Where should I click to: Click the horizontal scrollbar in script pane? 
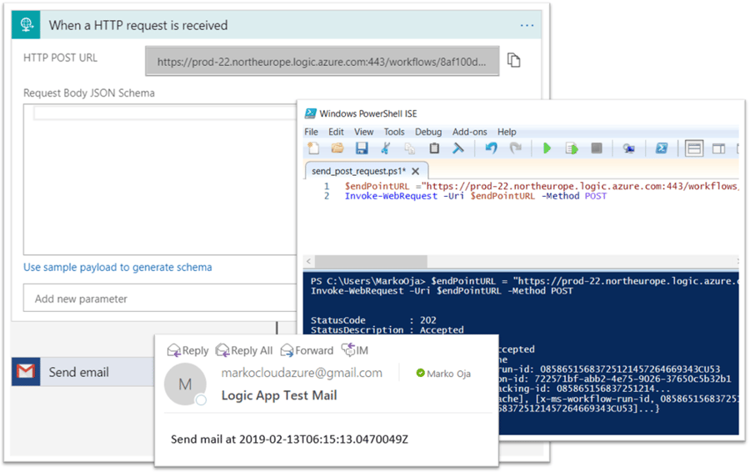point(371,261)
